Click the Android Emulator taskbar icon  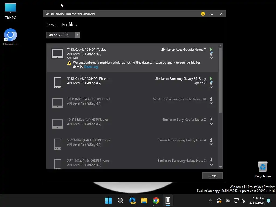[x=168, y=201]
